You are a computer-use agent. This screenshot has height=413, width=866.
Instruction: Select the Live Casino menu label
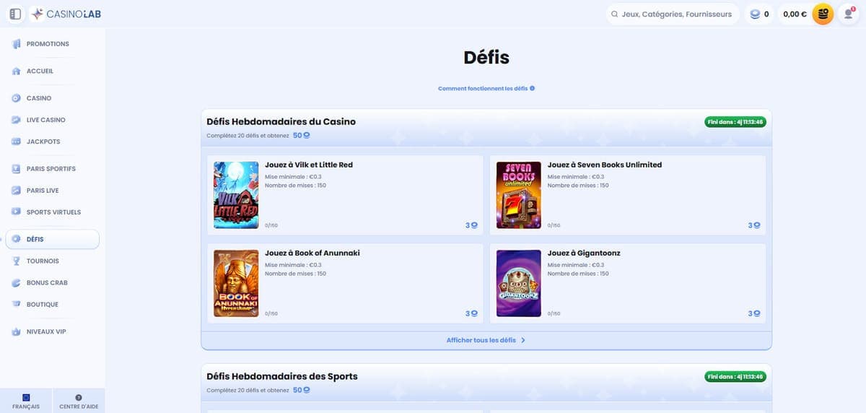click(x=46, y=120)
